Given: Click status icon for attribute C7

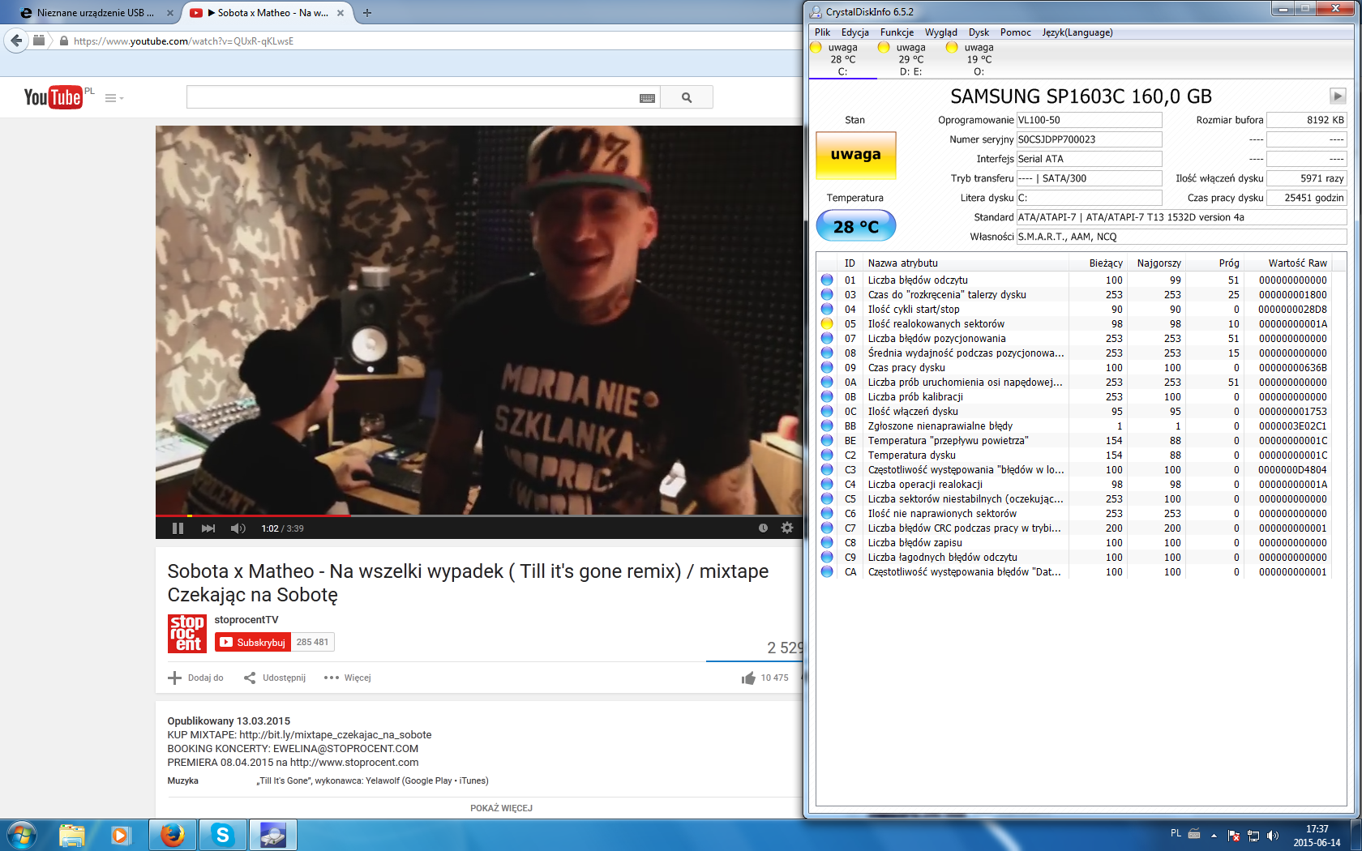Looking at the screenshot, I should 827,528.
